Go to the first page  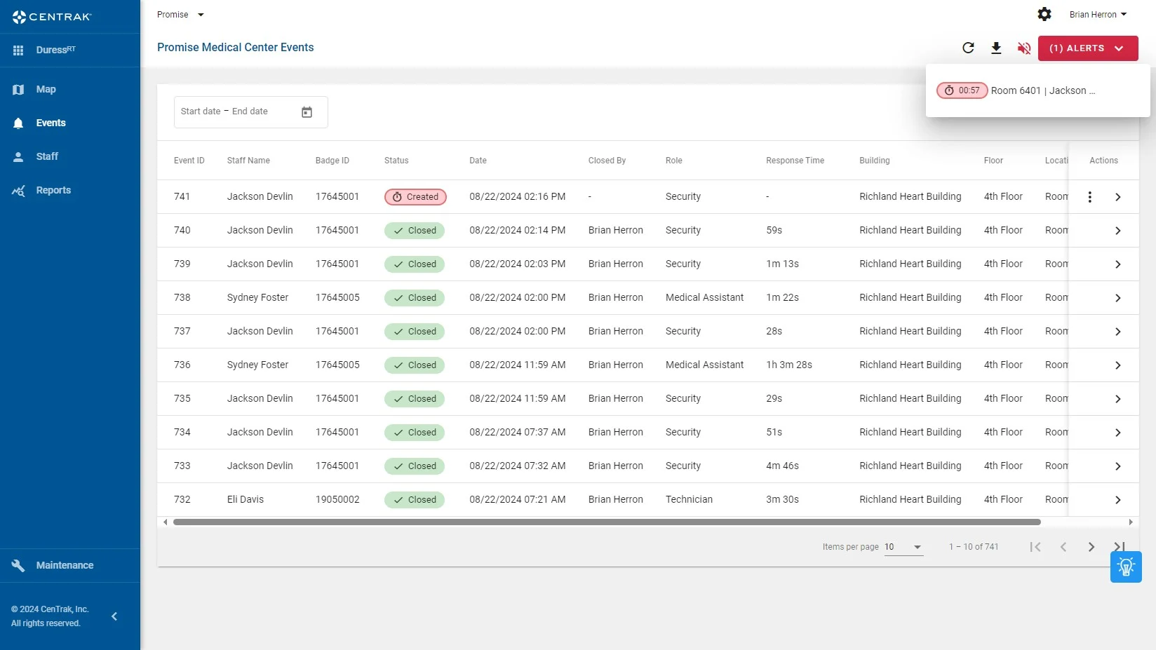(x=1035, y=547)
